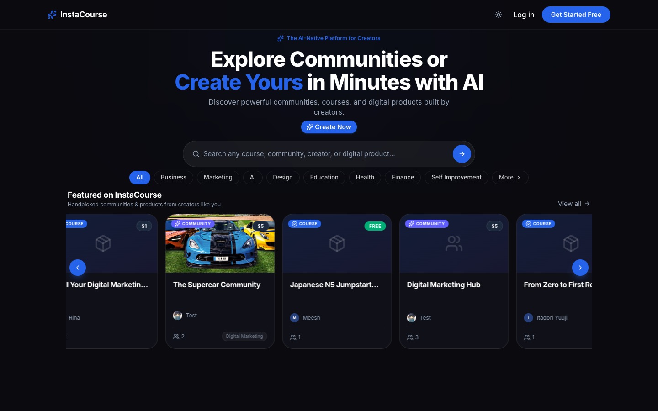Click COURSE badge on From Zero card
Image resolution: width=658 pixels, height=411 pixels.
pyautogui.click(x=539, y=224)
